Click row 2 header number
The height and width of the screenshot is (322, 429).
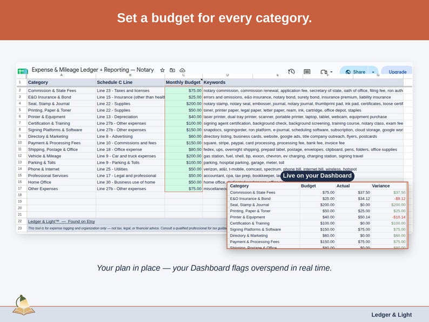(x=20, y=90)
